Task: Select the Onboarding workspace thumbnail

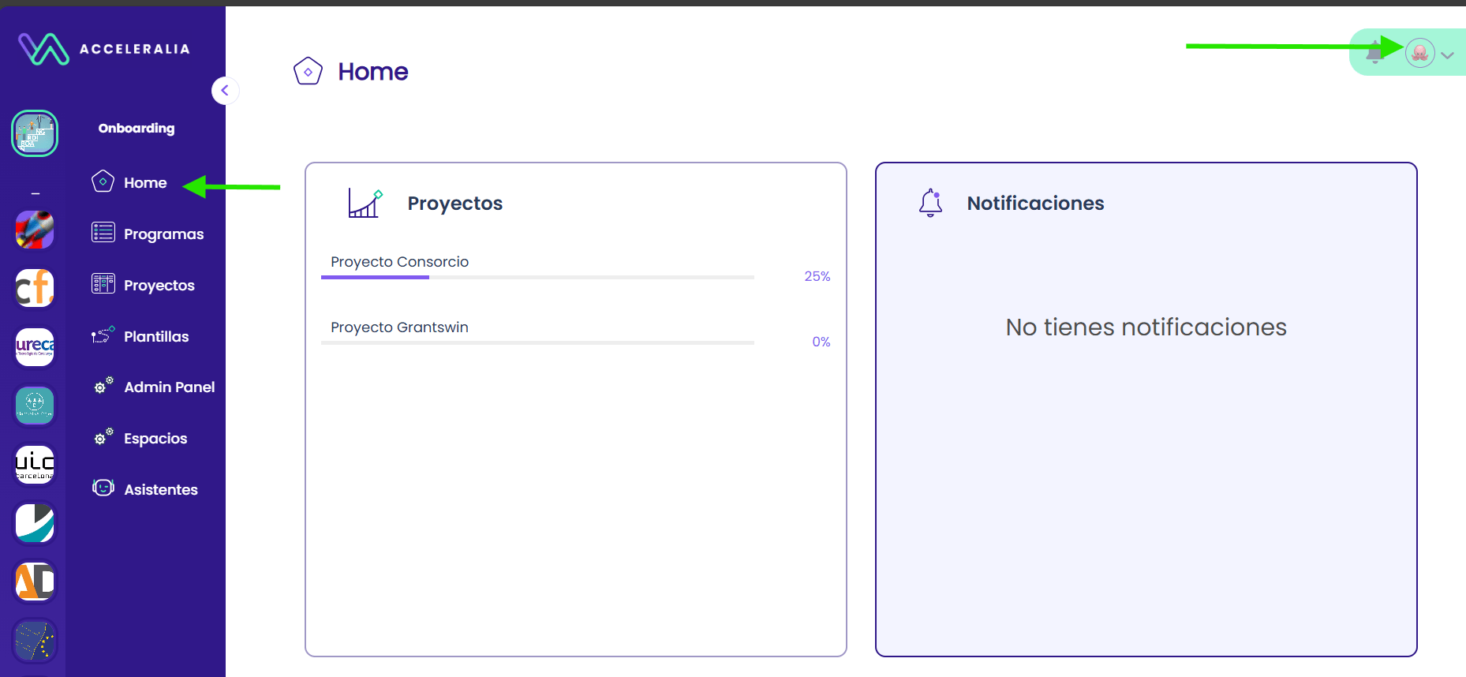Action: point(35,133)
